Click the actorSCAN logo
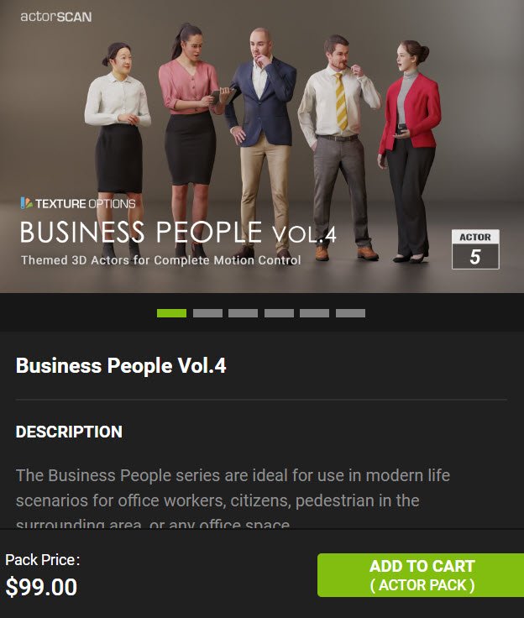The width and height of the screenshot is (524, 618). pos(56,17)
